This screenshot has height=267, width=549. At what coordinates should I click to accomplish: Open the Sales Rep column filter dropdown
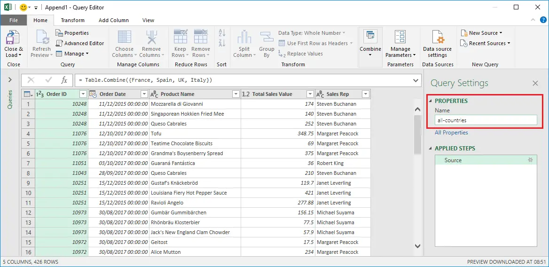pyautogui.click(x=365, y=94)
